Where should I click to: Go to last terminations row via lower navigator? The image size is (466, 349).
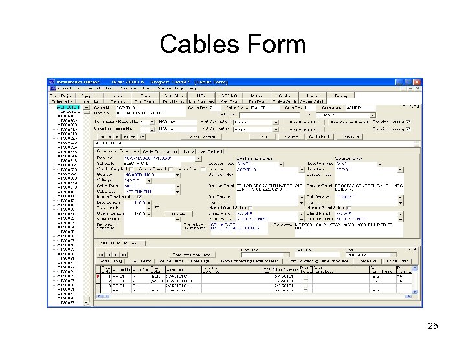click(124, 255)
